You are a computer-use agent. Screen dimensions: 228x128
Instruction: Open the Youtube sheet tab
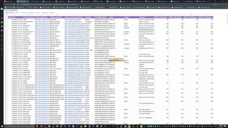pos(37,13)
